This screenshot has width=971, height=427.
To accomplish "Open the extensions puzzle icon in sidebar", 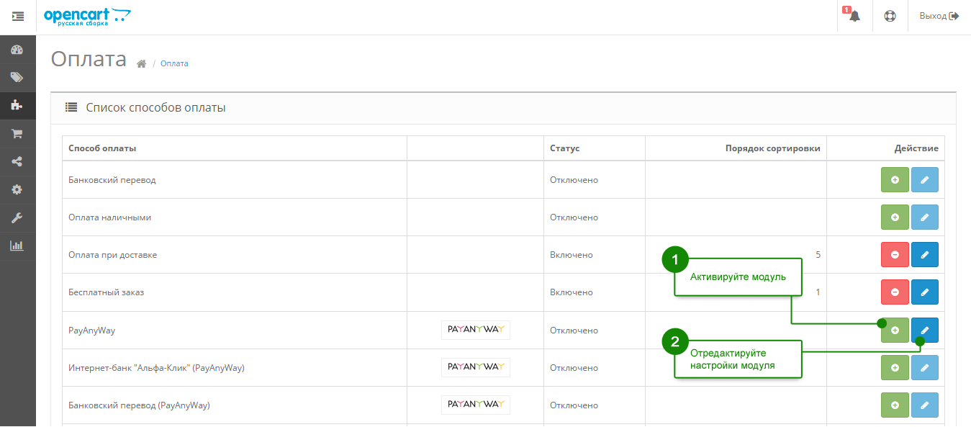I will click(x=17, y=105).
